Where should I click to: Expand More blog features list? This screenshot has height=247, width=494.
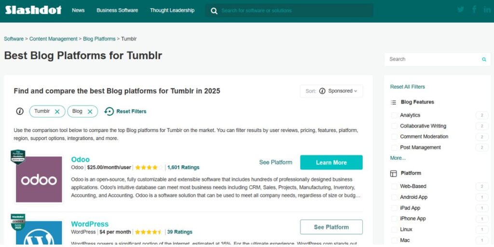[398, 158]
